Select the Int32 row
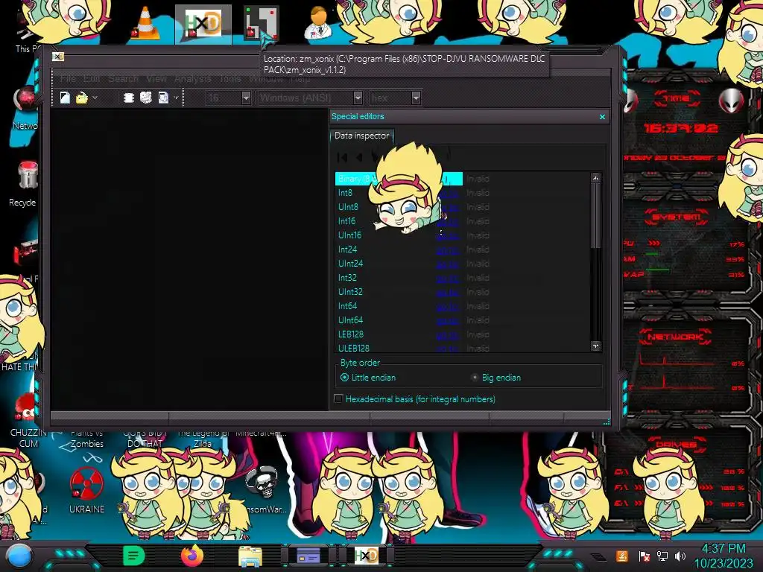 click(x=462, y=278)
